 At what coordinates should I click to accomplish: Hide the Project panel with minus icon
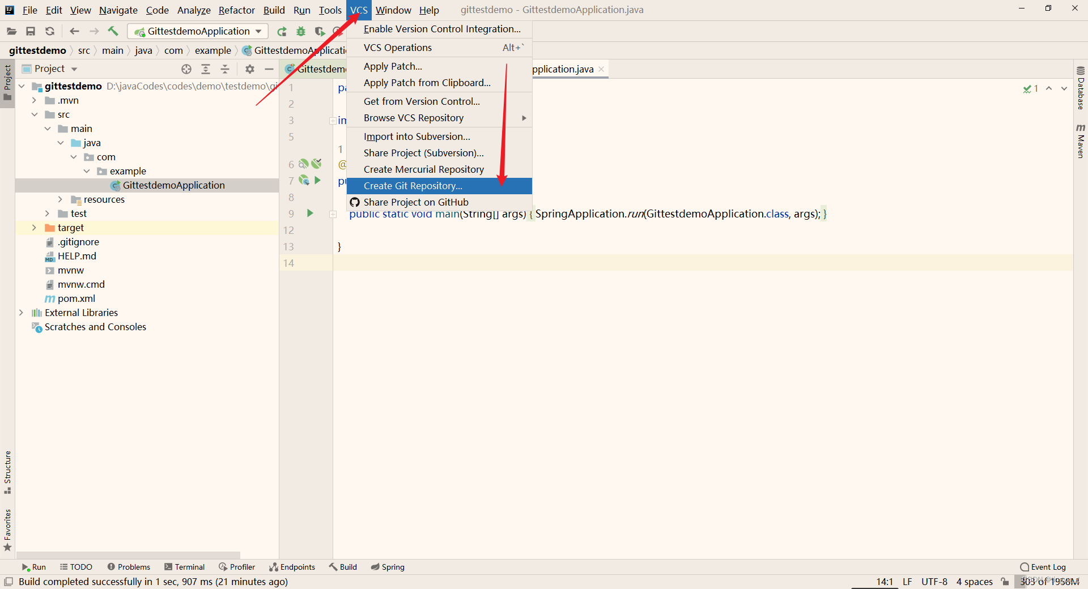tap(269, 69)
